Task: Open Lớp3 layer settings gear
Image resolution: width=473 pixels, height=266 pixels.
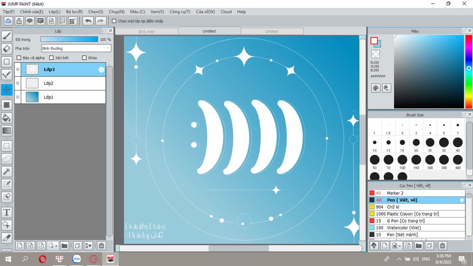Action: (101, 70)
